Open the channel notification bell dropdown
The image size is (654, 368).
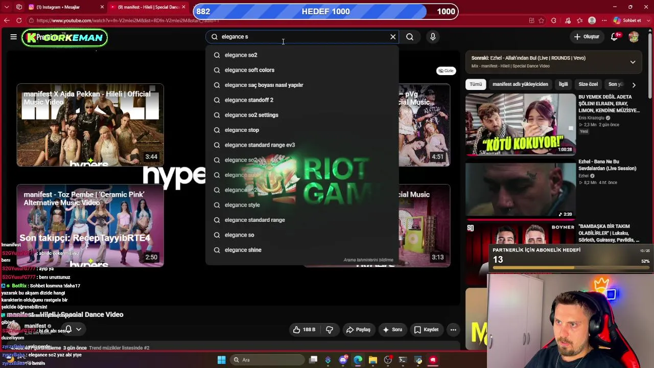[x=73, y=330]
